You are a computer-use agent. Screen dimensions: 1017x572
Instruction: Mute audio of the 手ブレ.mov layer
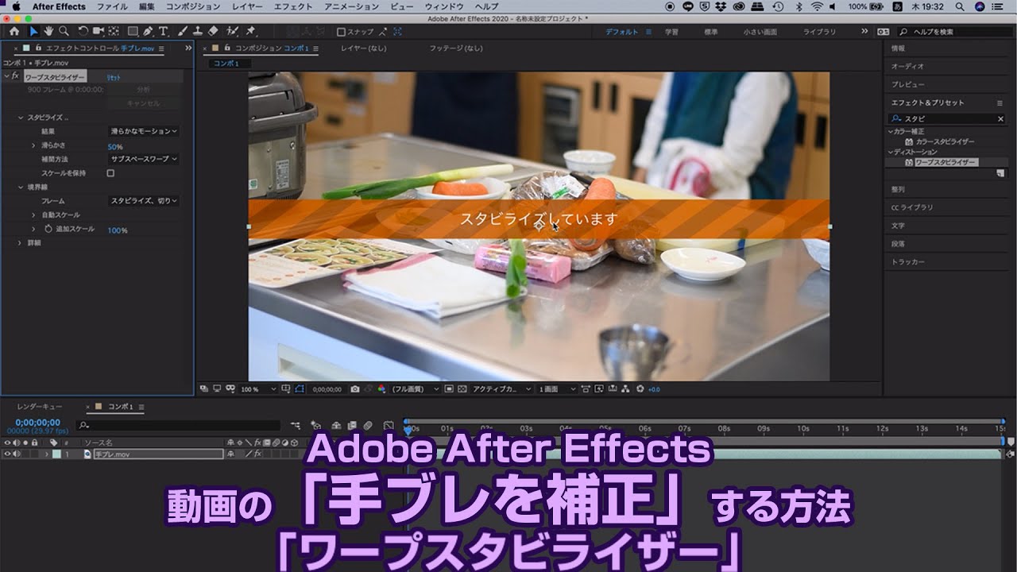pos(16,454)
